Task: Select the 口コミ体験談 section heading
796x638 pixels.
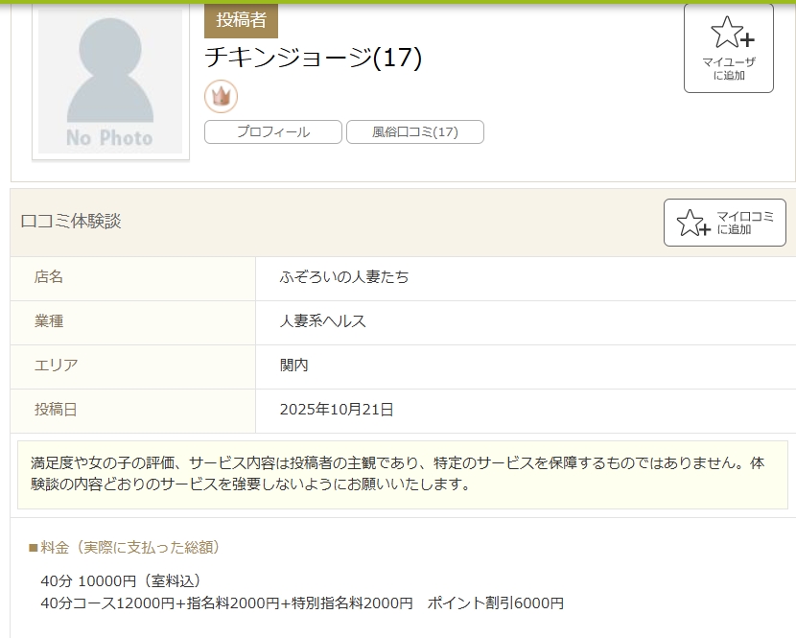Action: click(71, 222)
